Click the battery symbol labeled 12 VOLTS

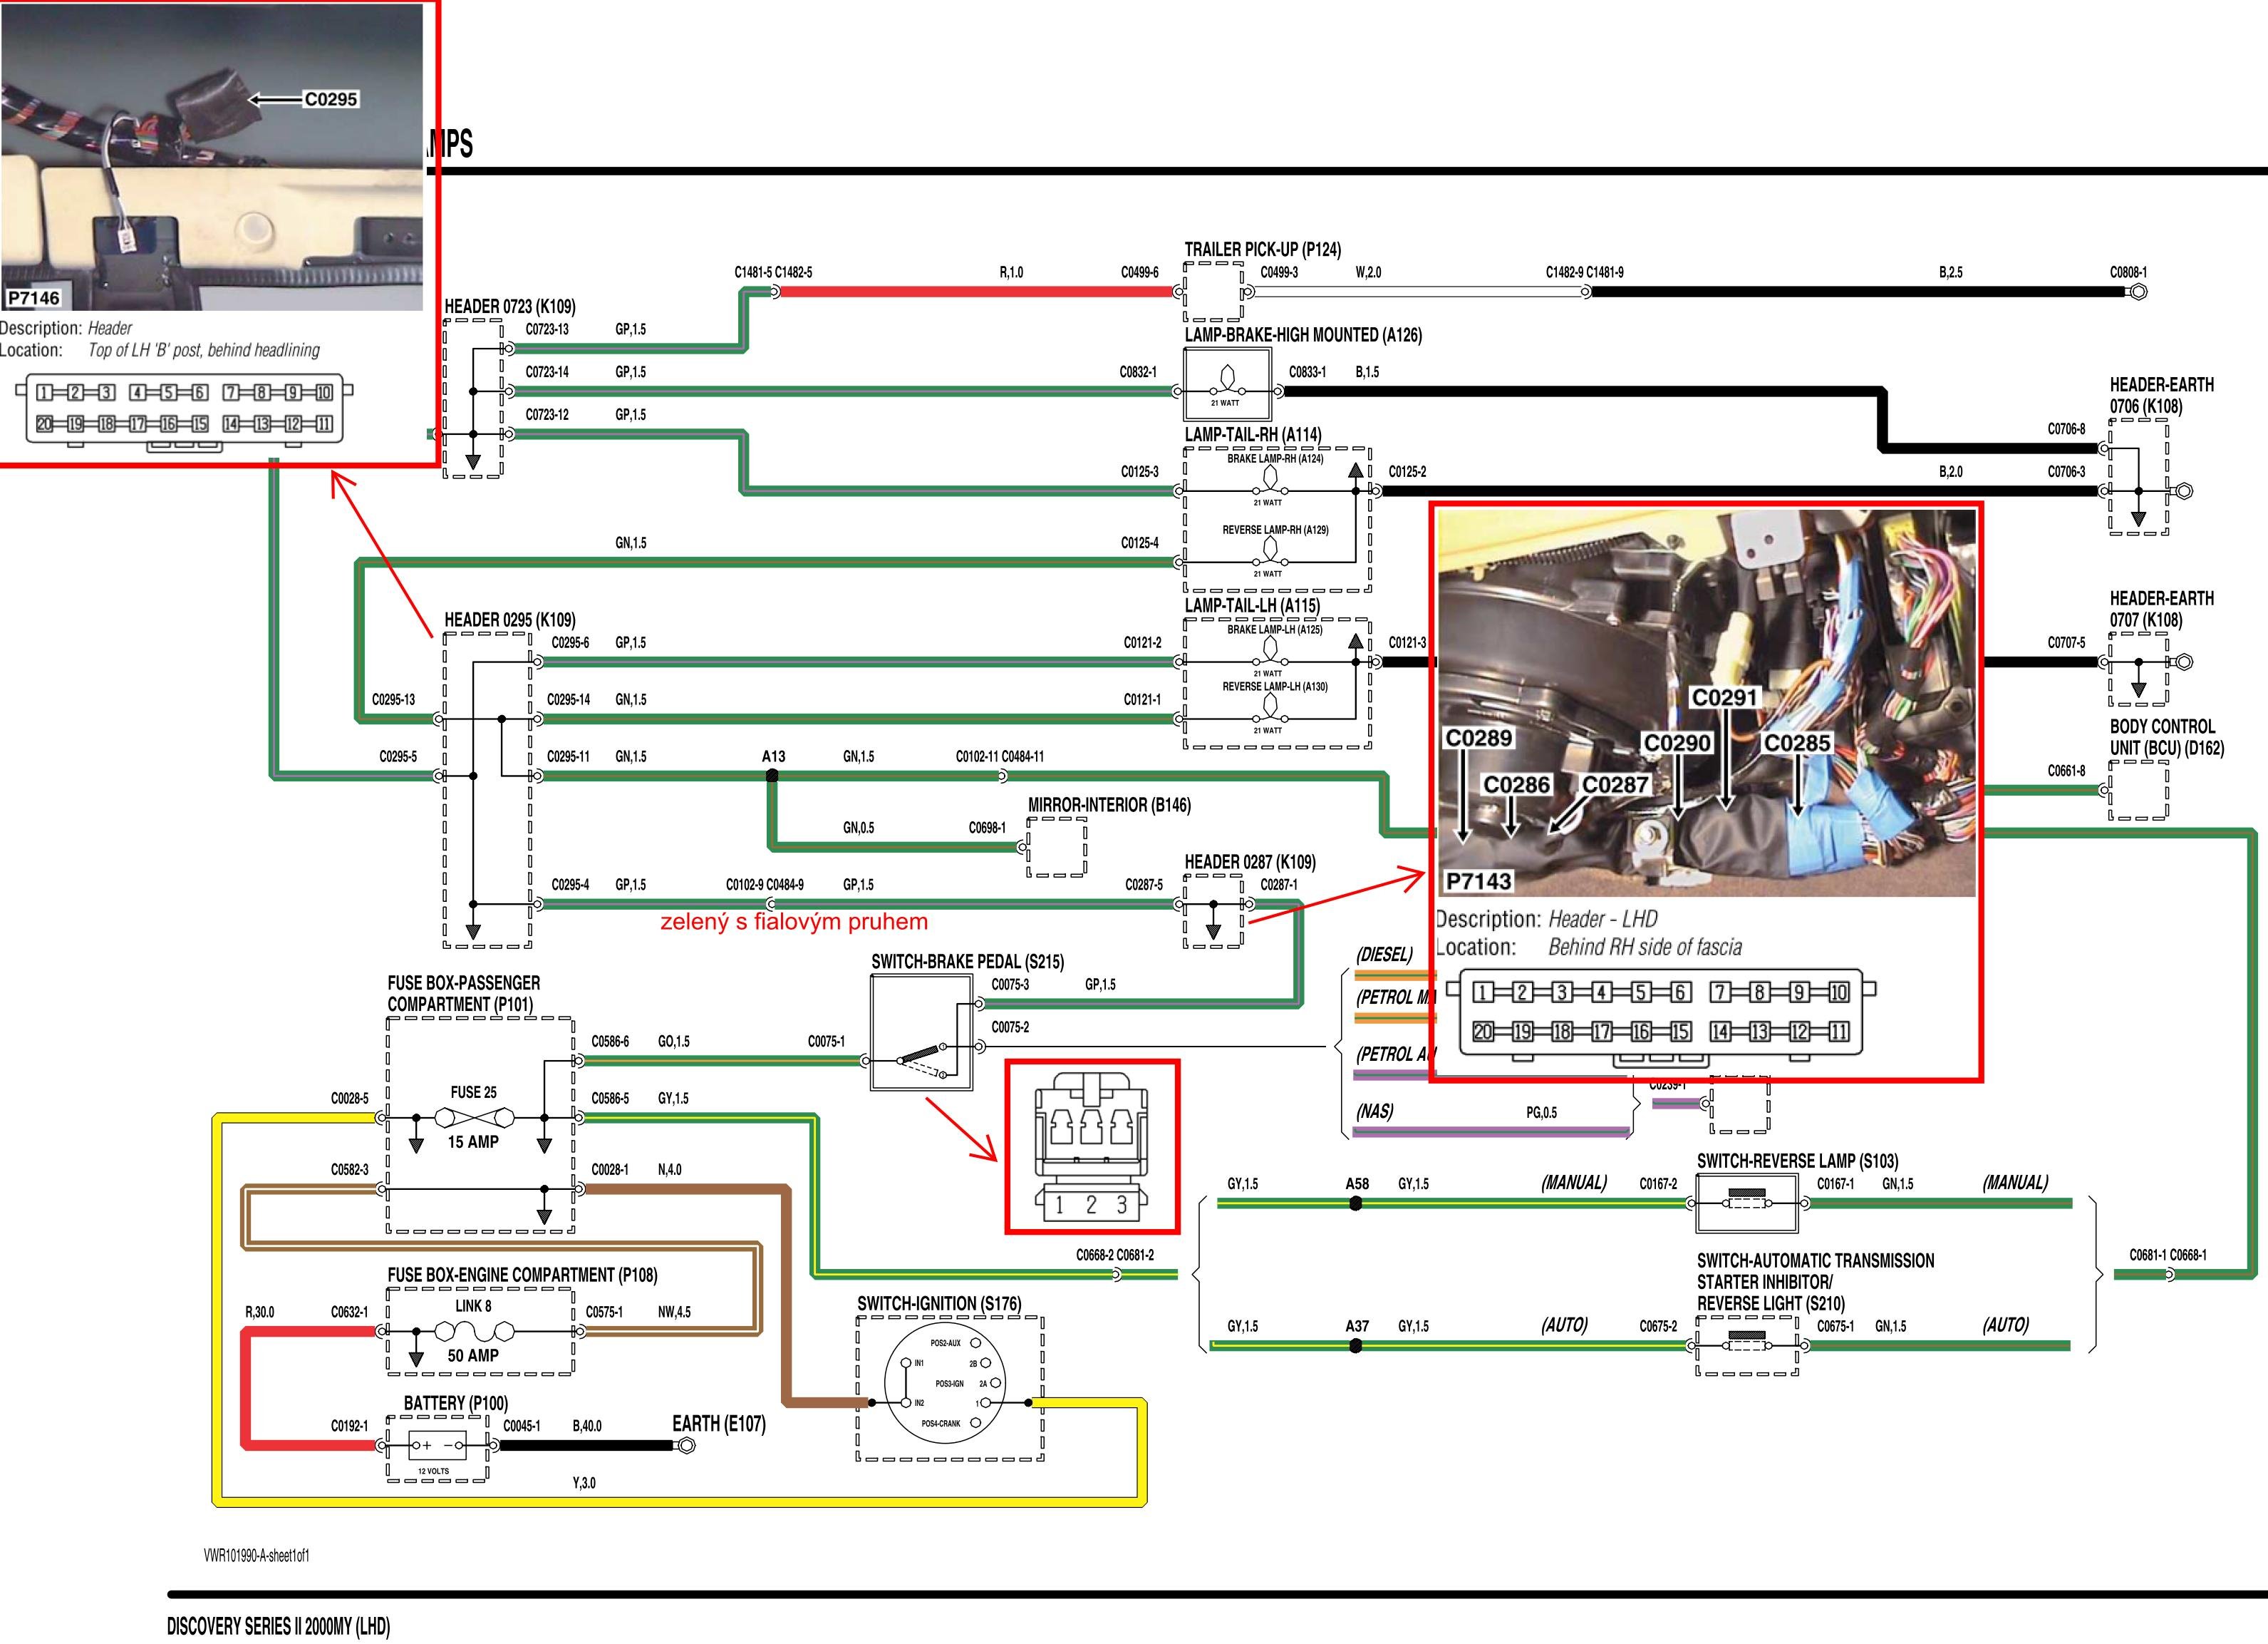click(x=437, y=1445)
